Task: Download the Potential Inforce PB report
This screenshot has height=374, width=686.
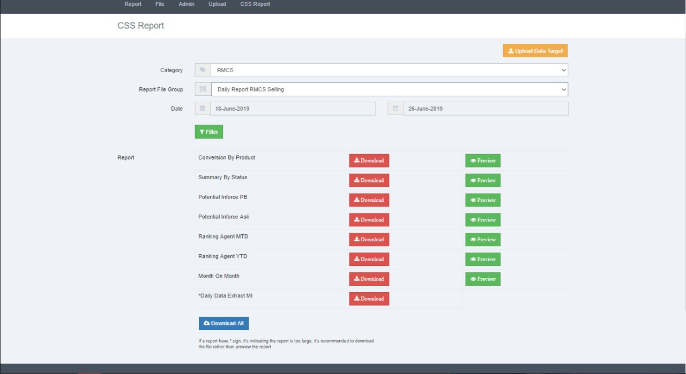Action: [x=369, y=200]
